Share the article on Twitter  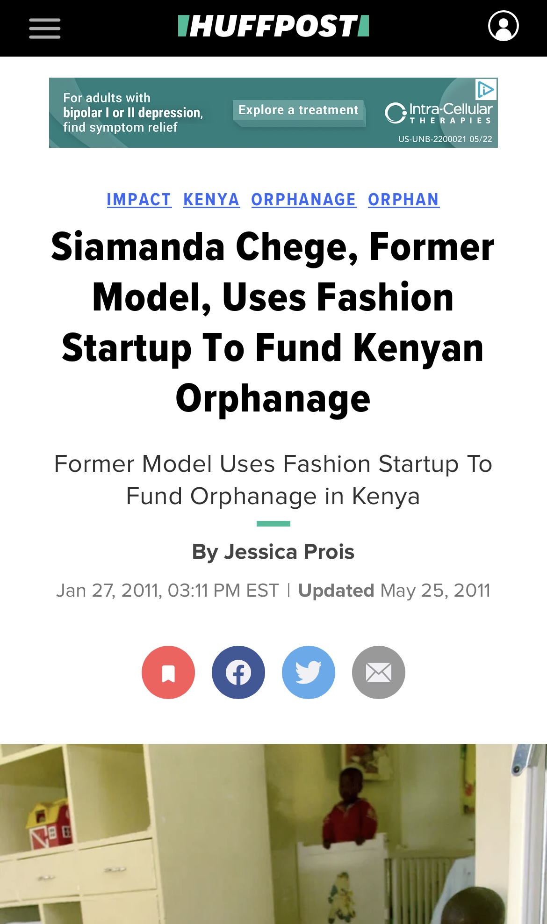[309, 672]
